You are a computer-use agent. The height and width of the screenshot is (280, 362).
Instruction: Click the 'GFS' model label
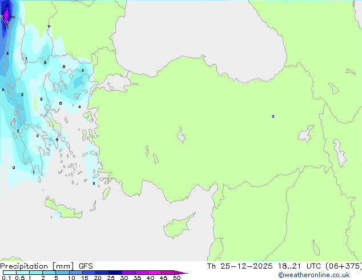point(86,266)
